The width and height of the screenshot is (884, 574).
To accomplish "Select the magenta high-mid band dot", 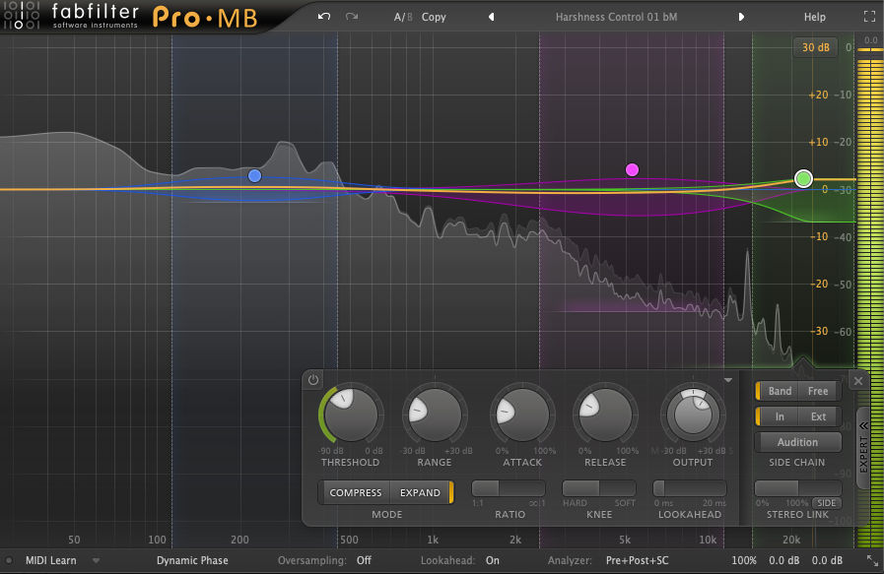I will point(632,169).
